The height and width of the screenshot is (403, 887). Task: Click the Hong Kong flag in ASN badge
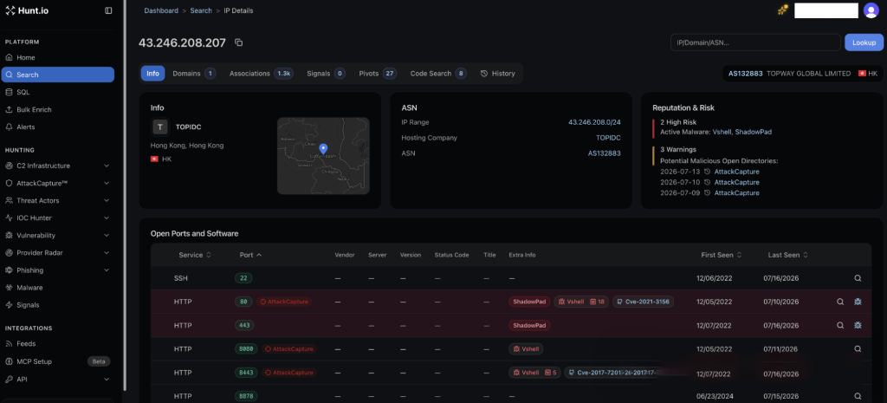point(862,74)
